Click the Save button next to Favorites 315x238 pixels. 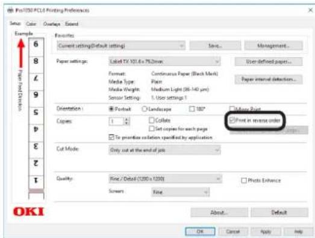click(x=215, y=46)
